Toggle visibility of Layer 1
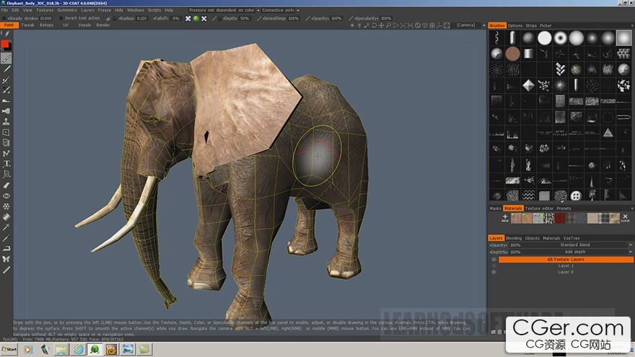The image size is (635, 357). pos(494,266)
